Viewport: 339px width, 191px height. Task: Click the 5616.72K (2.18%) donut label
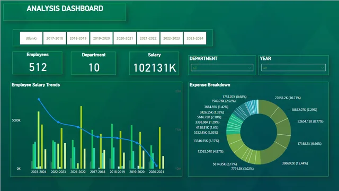209,117
